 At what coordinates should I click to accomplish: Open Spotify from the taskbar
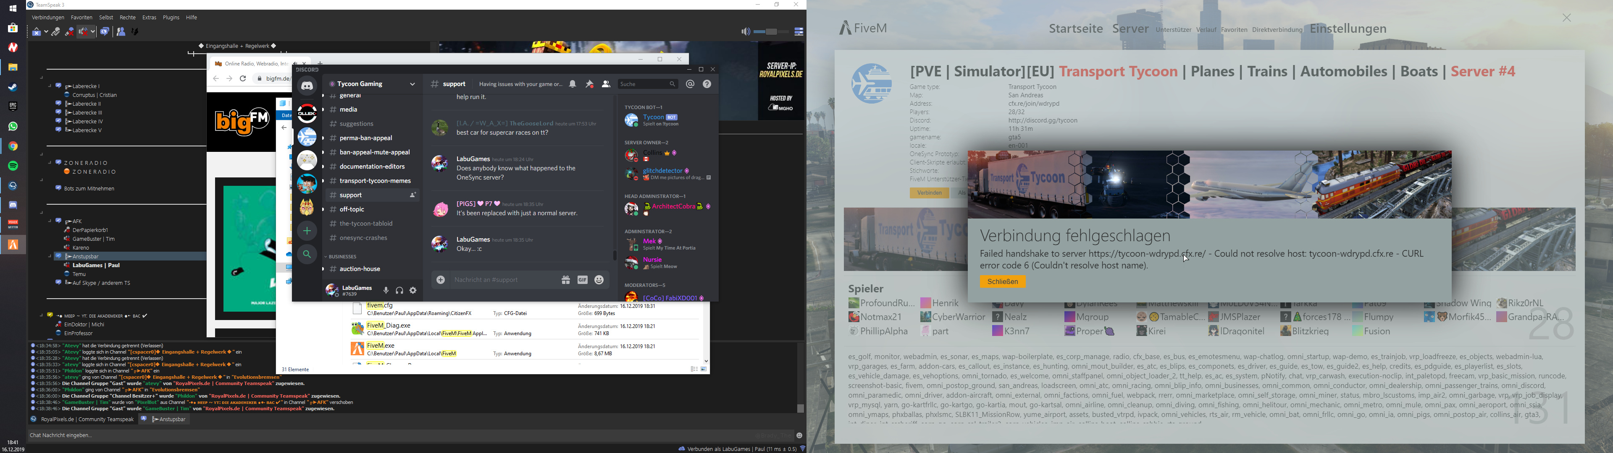13,166
